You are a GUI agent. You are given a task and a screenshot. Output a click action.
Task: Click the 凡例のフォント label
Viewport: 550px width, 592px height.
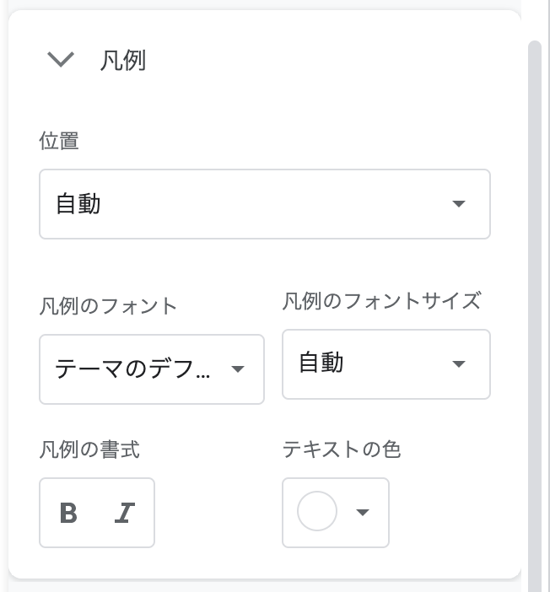click(108, 305)
